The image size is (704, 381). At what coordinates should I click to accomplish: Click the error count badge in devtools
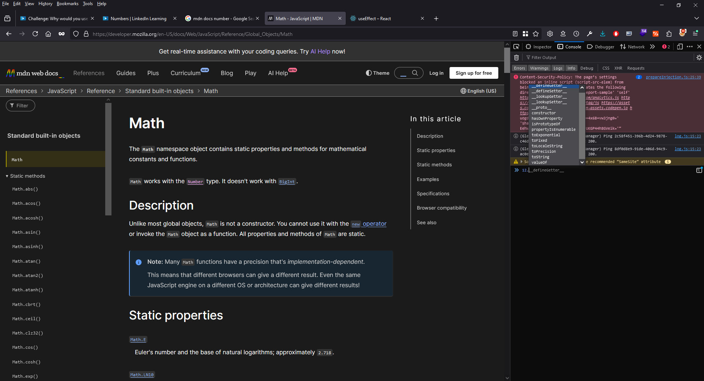click(666, 47)
